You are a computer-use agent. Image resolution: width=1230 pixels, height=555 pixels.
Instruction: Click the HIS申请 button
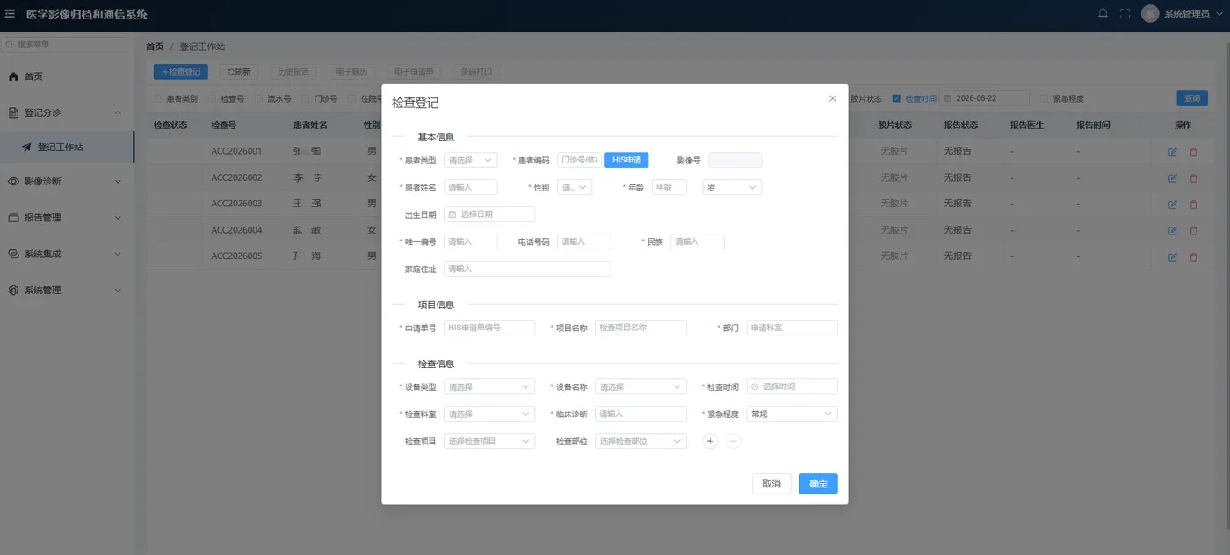coord(626,160)
